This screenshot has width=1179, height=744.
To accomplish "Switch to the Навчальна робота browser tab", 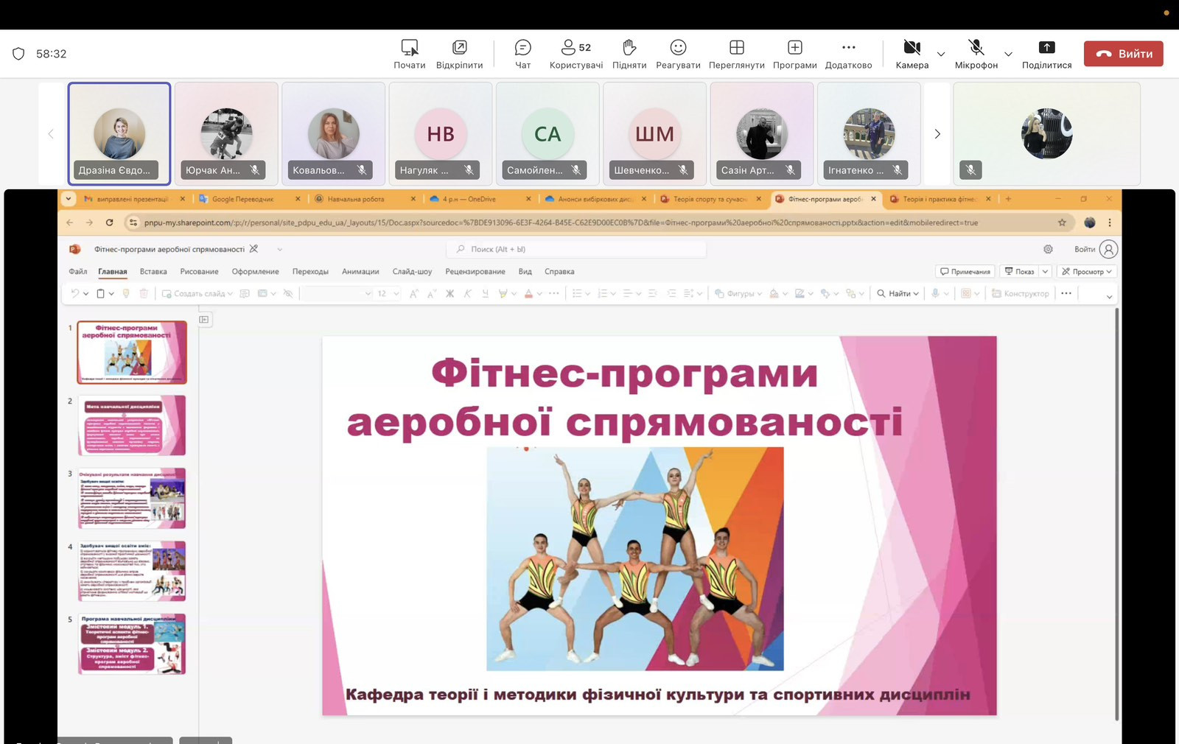I will point(356,199).
